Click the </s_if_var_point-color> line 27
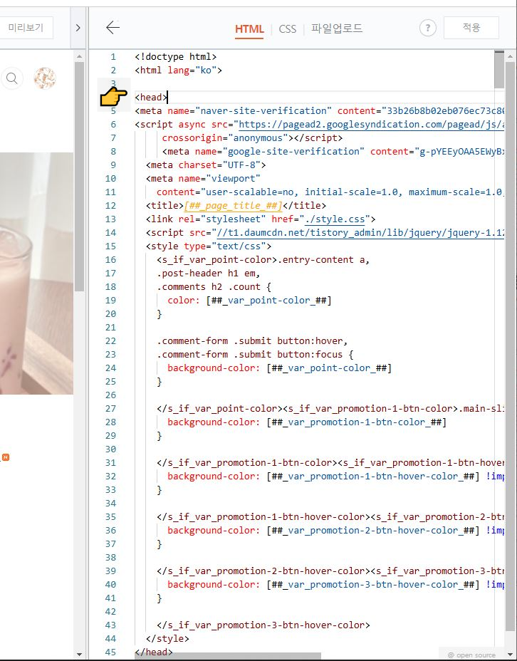The height and width of the screenshot is (661, 517). pyautogui.click(x=330, y=408)
